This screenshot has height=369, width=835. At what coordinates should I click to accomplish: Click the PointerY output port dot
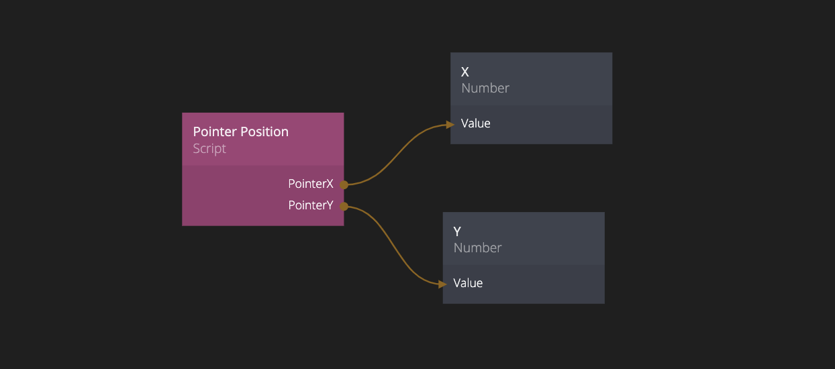(x=343, y=206)
